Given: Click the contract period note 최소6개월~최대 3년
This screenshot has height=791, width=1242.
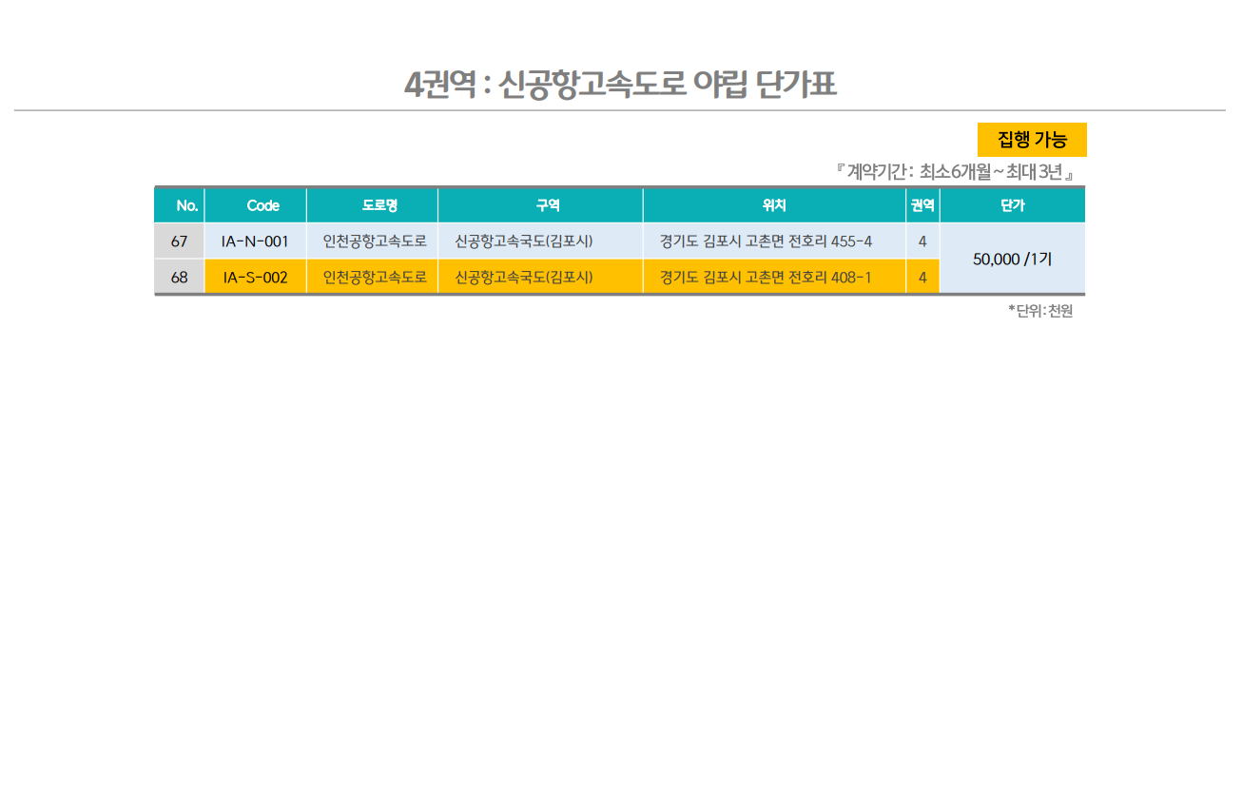Looking at the screenshot, I should (955, 172).
